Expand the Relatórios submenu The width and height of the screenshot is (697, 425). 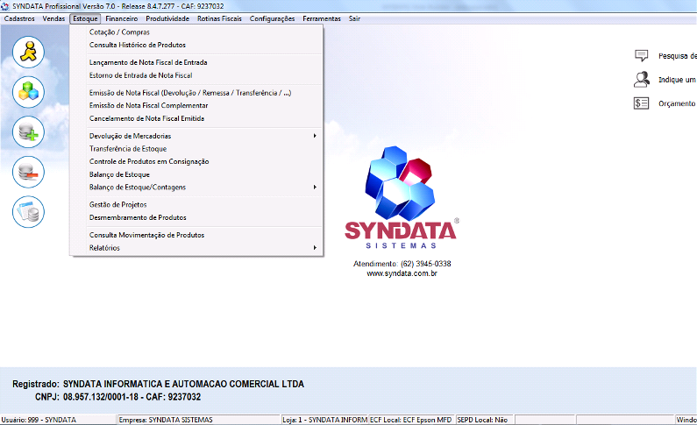tap(196, 248)
